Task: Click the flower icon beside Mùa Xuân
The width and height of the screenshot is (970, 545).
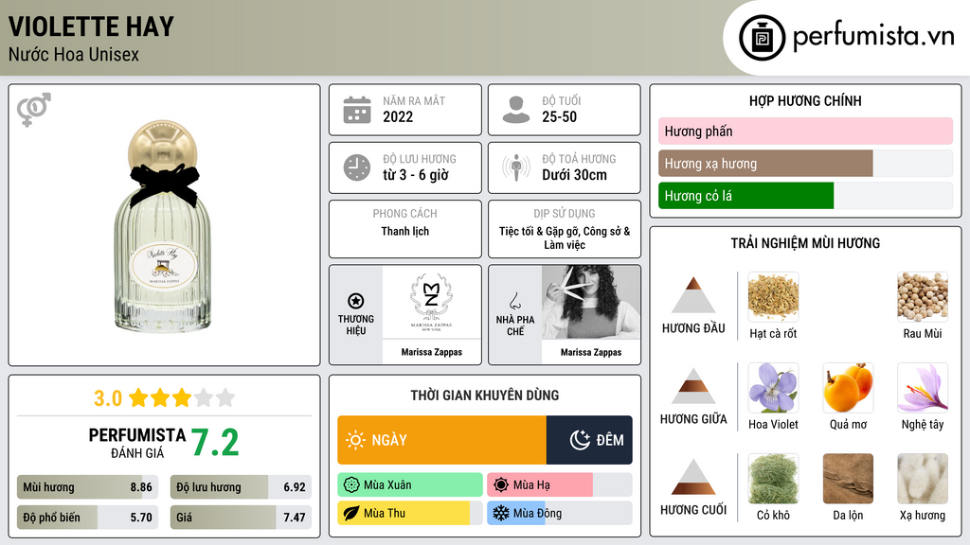Action: point(351,485)
